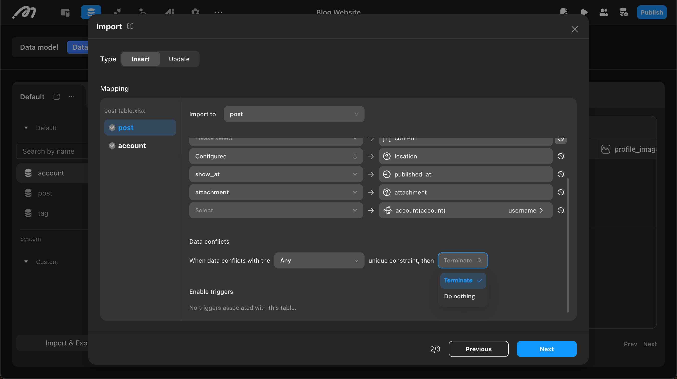Click the post table.xlsx file name

pyautogui.click(x=125, y=111)
